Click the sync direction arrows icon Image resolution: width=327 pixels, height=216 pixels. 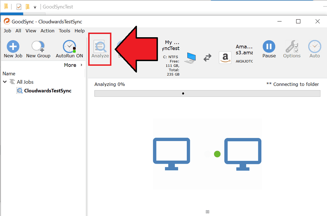(207, 57)
